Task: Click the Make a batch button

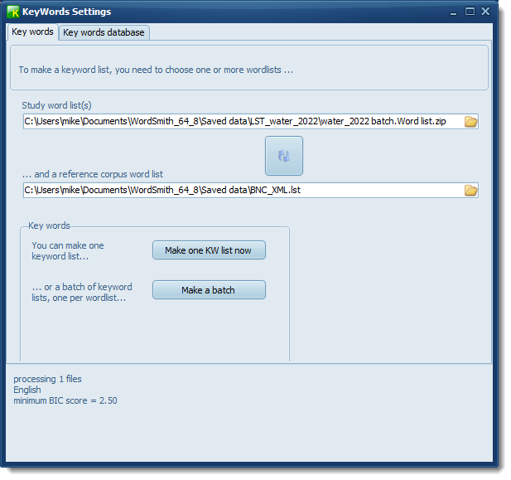Action: tap(209, 290)
